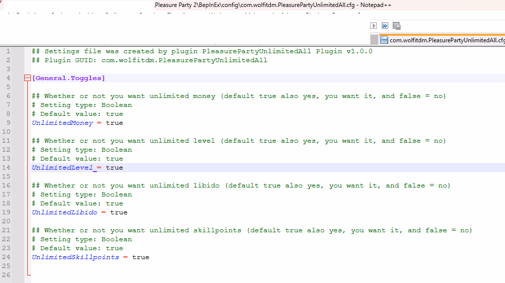
Task: Click line number 19 in the margin
Action: coord(7,212)
